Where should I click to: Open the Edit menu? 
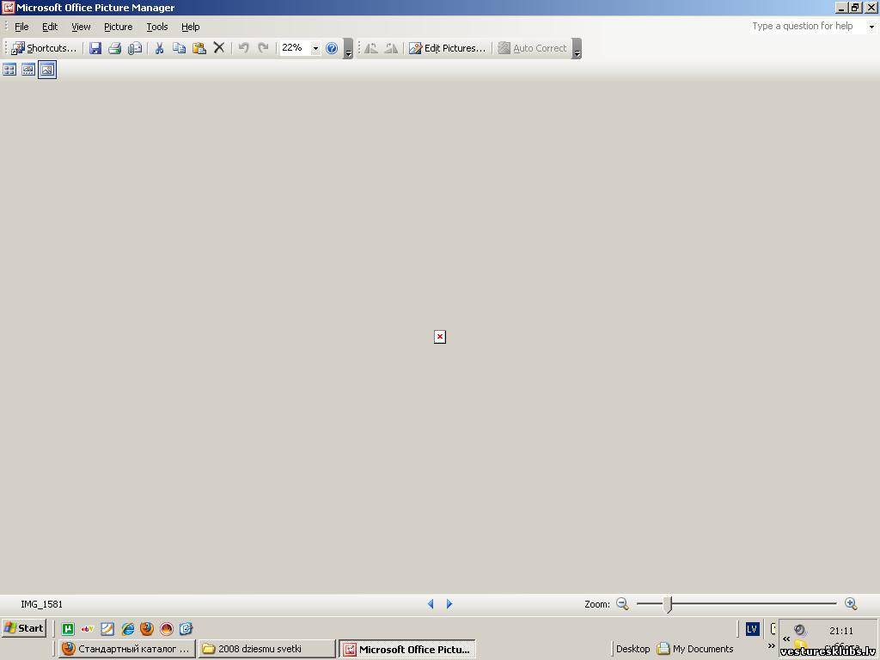[x=50, y=27]
